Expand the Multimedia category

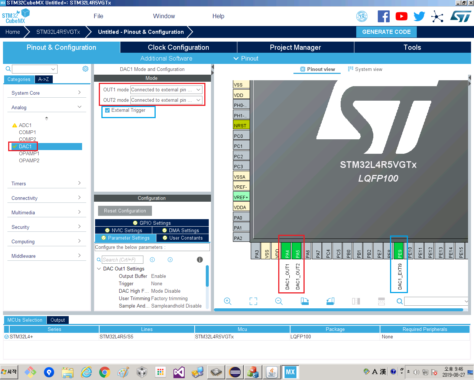[46, 212]
